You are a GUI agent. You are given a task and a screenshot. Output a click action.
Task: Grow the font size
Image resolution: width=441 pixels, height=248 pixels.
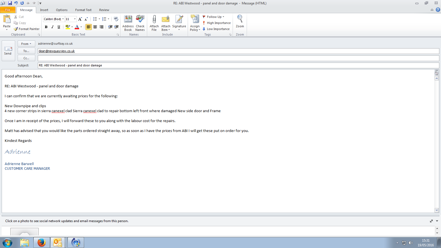tap(80, 19)
